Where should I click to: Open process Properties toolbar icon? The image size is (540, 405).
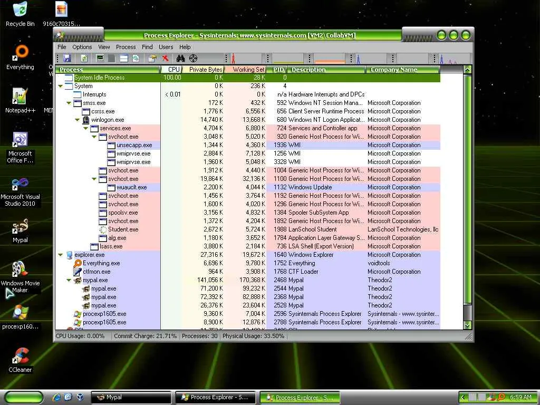(x=152, y=59)
